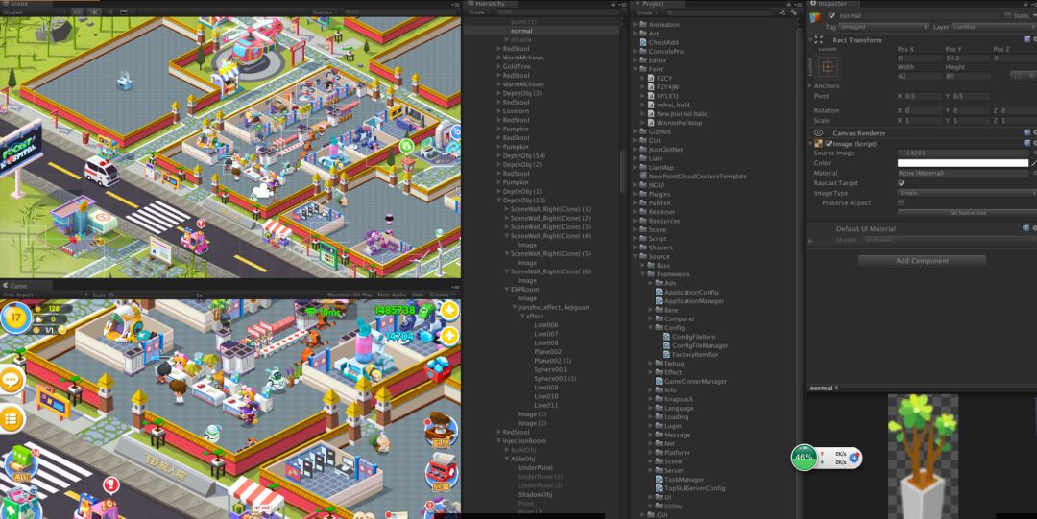Disable the Image (Script) component checkbox
1037x519 pixels.
tap(828, 144)
